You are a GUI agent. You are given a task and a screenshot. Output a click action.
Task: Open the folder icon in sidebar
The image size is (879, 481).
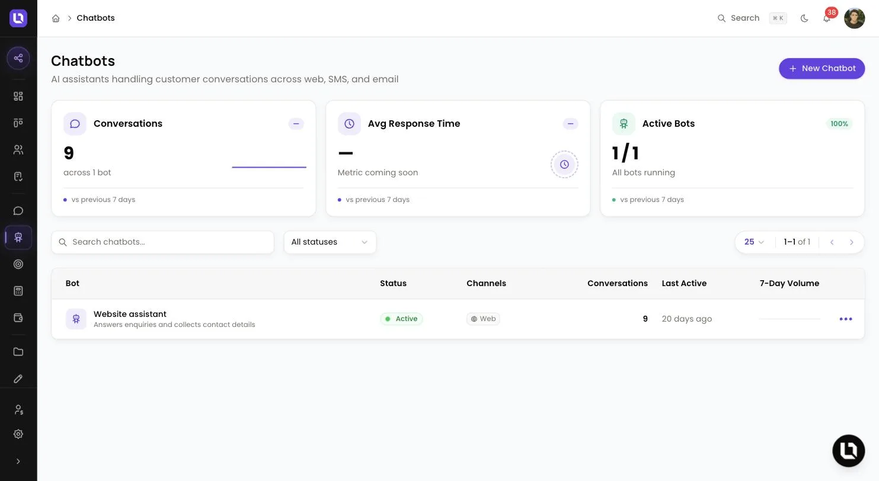(x=18, y=352)
